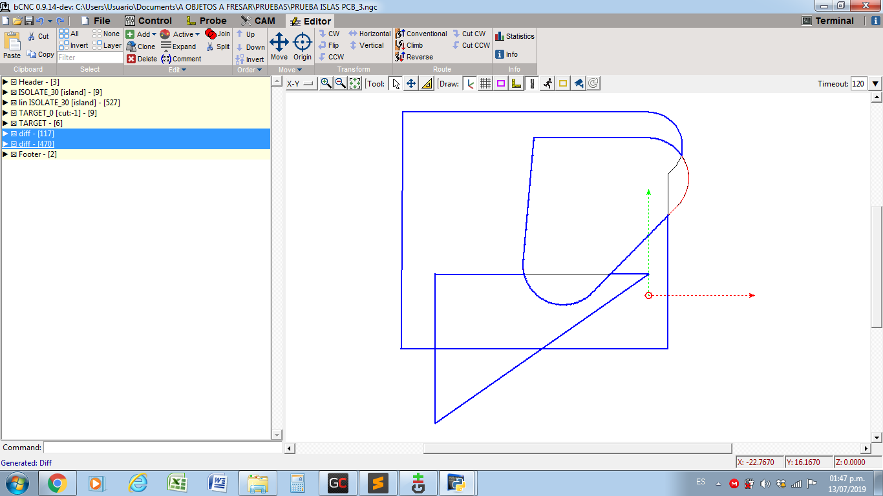
Task: Open the X-Y view dropdown
Action: [x=301, y=83]
